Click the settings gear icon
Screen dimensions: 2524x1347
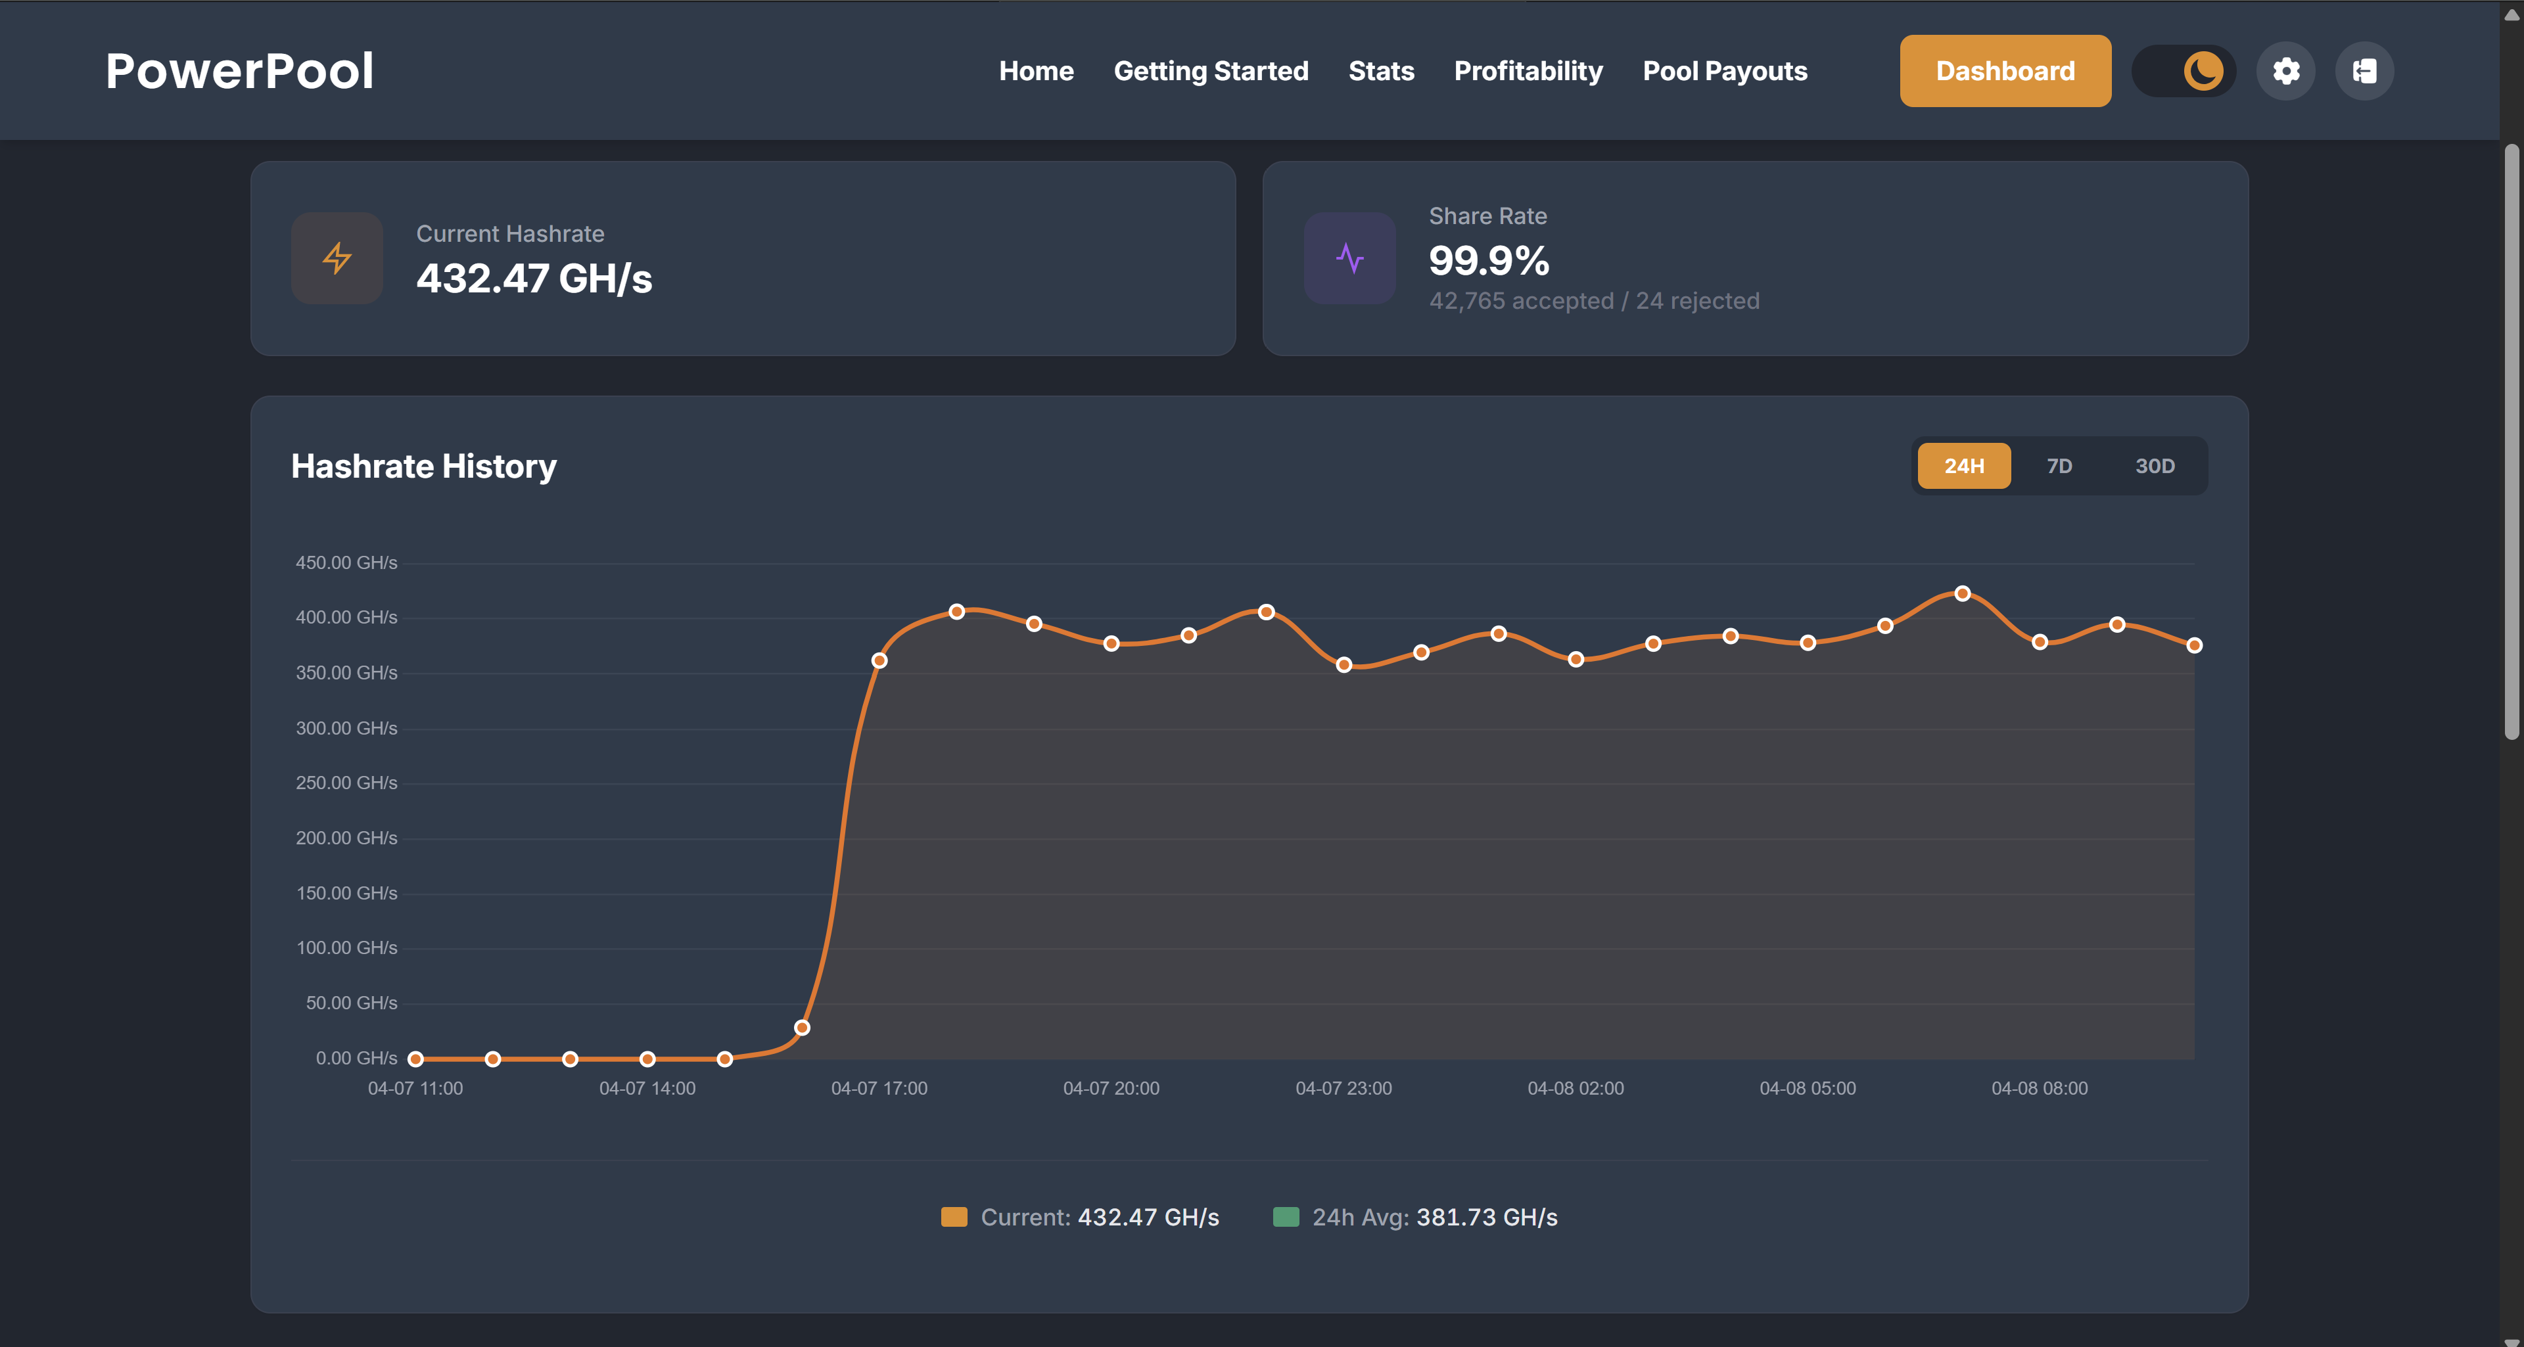click(x=2286, y=70)
